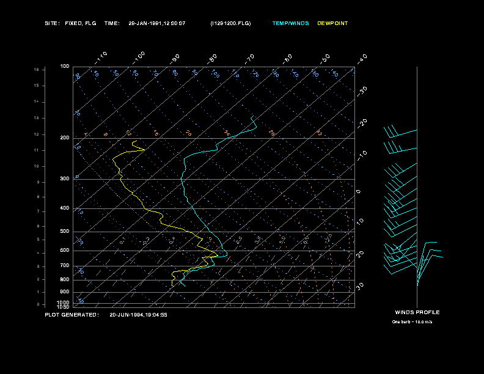Select the 28-JAN-1991 sounding timestamp
Viewport: 484px width, 374px height.
(x=157, y=23)
